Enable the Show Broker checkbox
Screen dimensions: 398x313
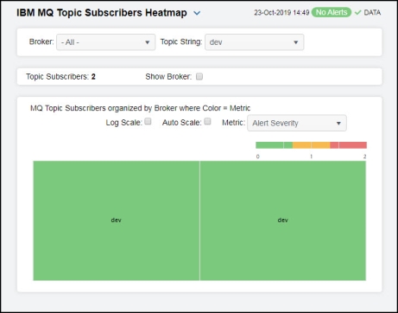pos(199,76)
